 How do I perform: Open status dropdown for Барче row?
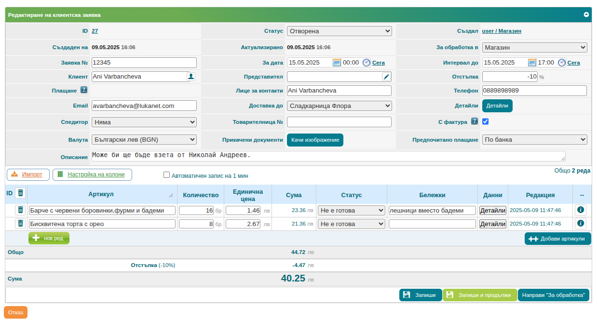pyautogui.click(x=352, y=210)
